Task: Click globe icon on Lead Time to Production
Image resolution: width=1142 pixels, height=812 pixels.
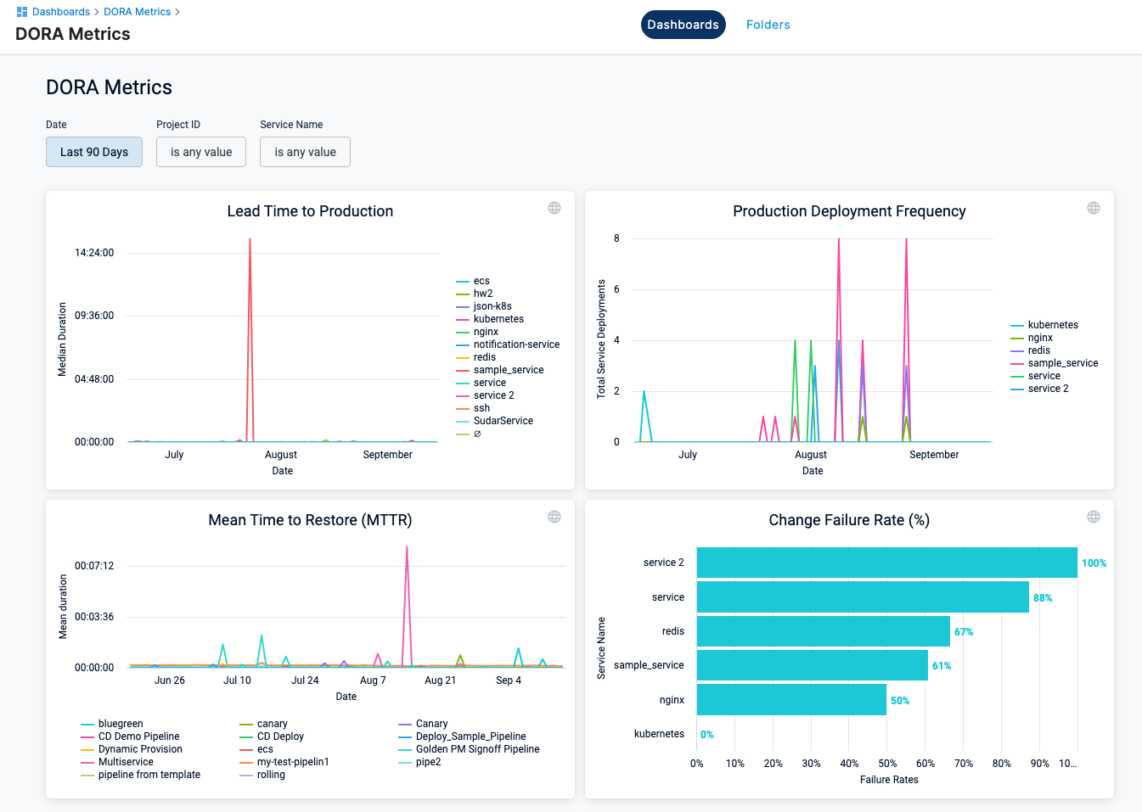Action: 554,208
